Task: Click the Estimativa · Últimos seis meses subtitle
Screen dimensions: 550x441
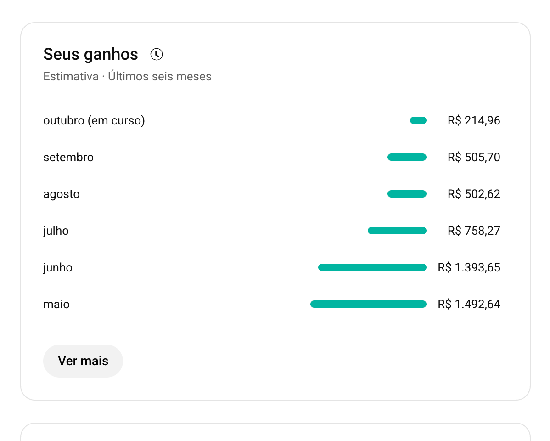Action: tap(127, 76)
